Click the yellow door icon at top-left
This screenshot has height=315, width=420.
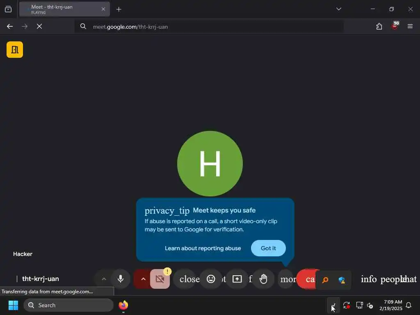point(15,50)
